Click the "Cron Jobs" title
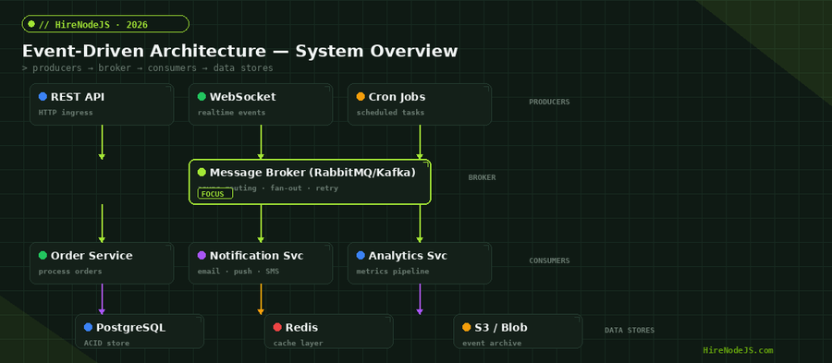The height and width of the screenshot is (363, 832). pyautogui.click(x=397, y=97)
